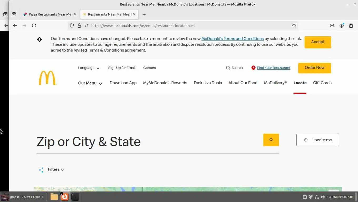Go to Exclusive Deals
The image size is (358, 202).
click(x=208, y=83)
